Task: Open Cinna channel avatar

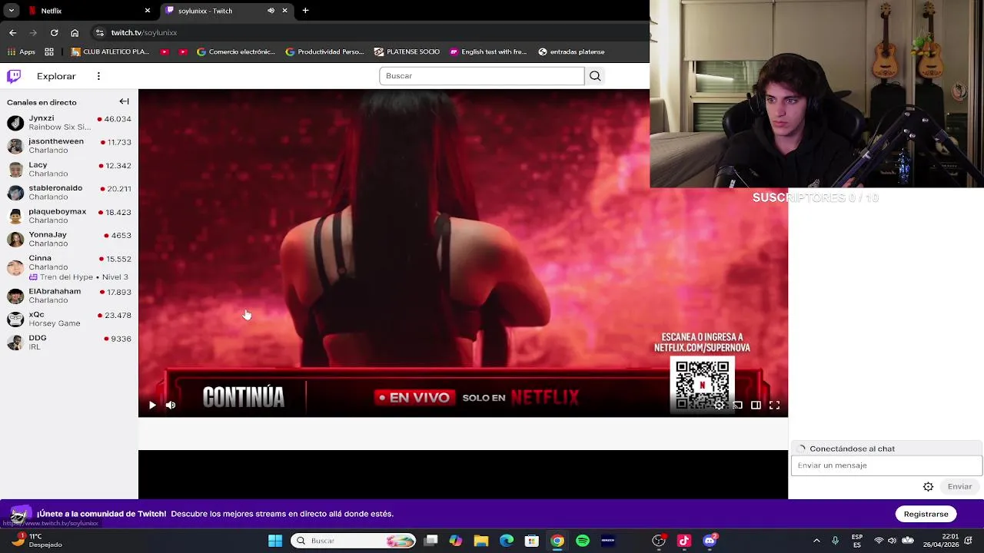Action: (15, 267)
